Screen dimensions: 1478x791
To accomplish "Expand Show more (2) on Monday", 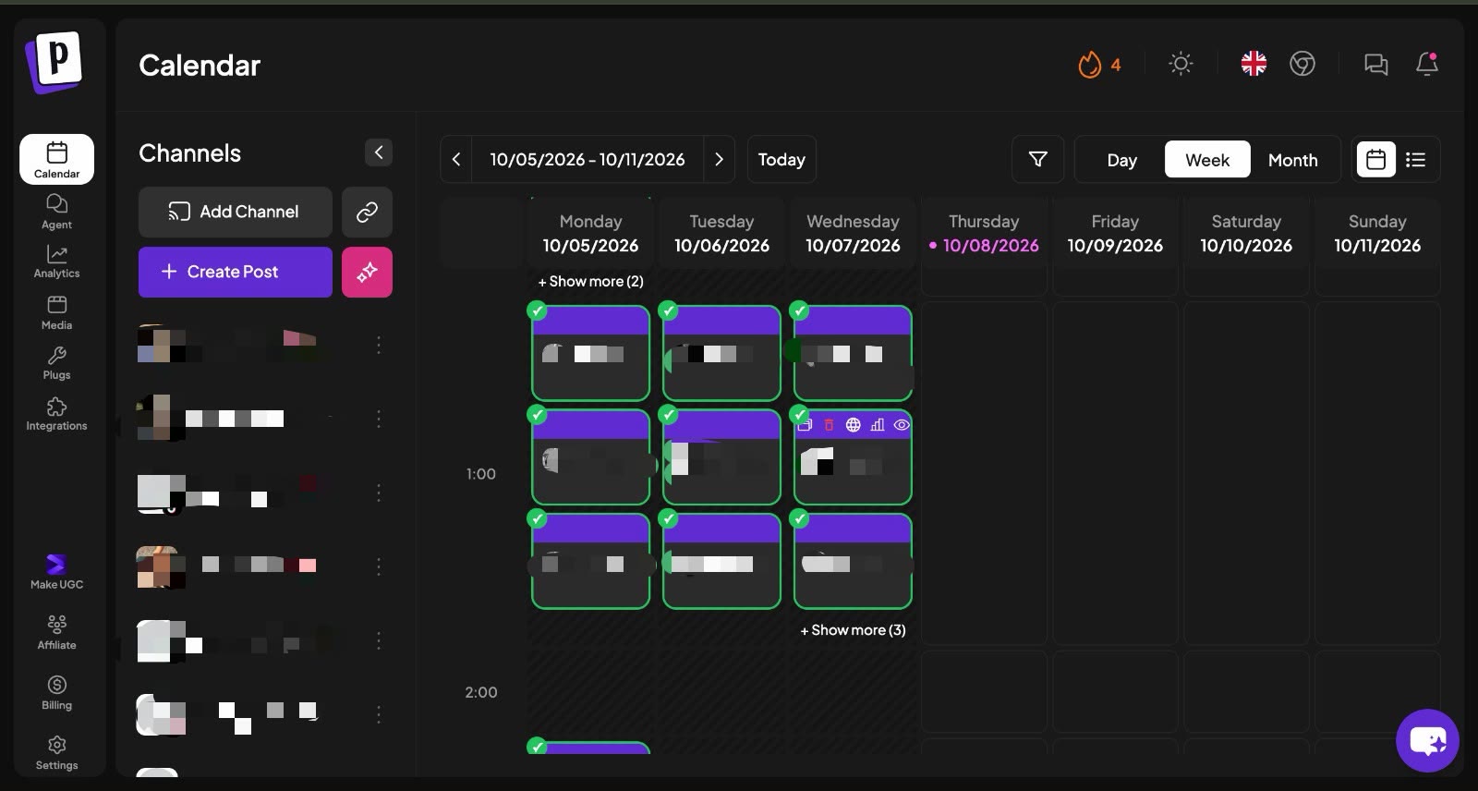I will pyautogui.click(x=591, y=281).
